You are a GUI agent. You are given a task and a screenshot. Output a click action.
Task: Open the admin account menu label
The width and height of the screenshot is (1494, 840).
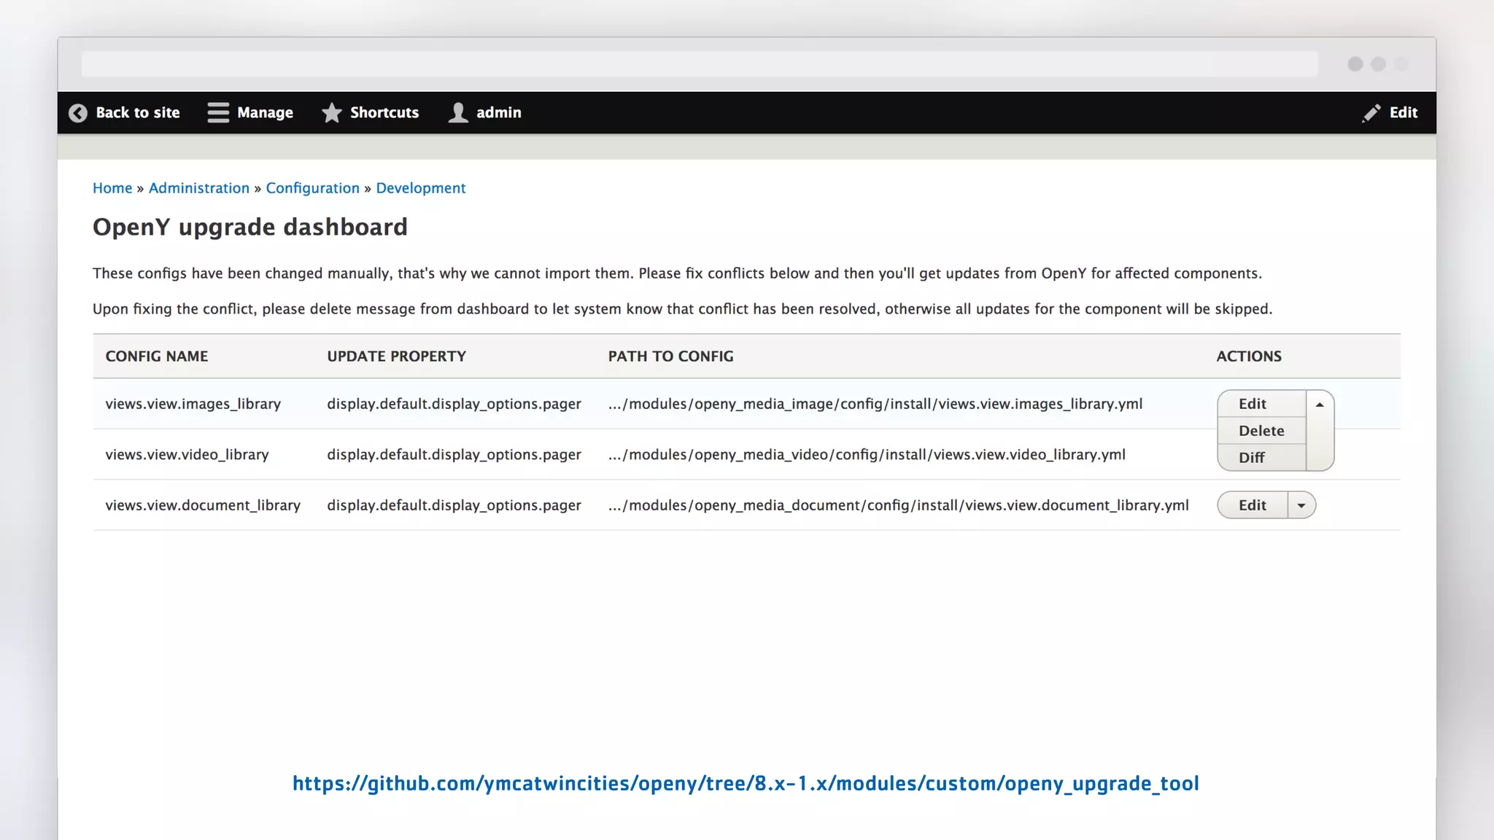[x=499, y=112]
